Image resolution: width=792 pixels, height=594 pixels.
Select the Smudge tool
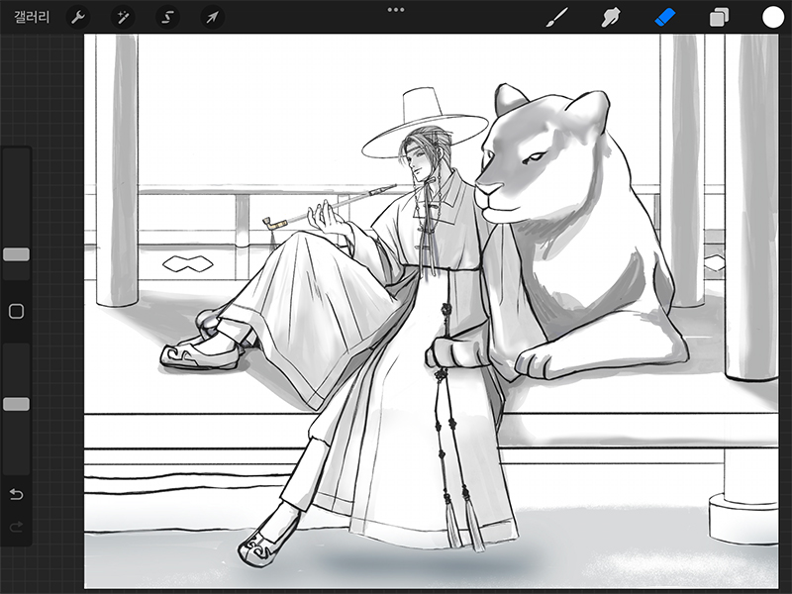coord(611,17)
